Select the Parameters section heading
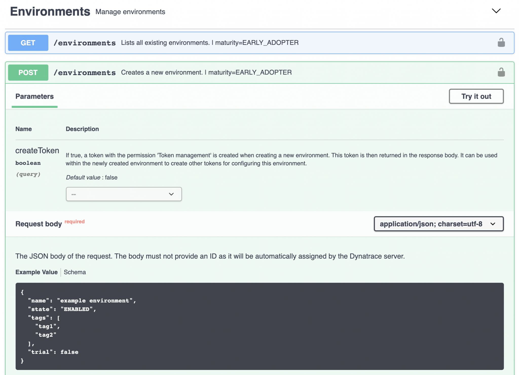Image resolution: width=519 pixels, height=375 pixels. coord(34,96)
